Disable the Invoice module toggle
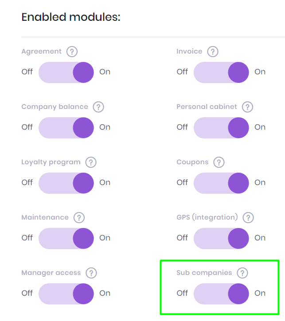The height and width of the screenshot is (321, 285). pos(221,72)
